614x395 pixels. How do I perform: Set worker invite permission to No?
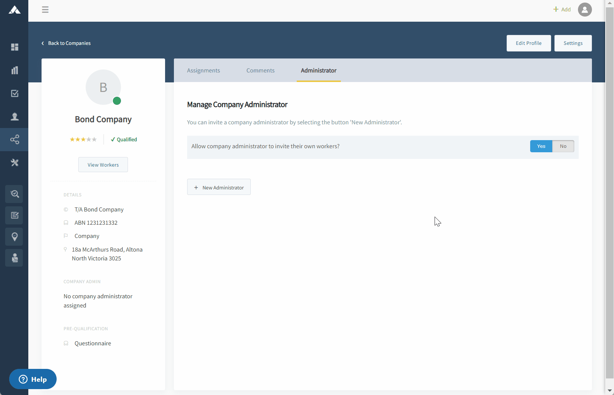point(563,146)
